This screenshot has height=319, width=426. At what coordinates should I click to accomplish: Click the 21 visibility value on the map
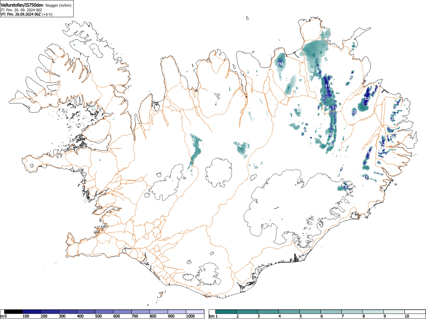[318, 68]
